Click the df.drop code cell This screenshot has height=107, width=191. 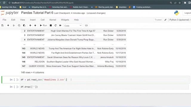[x=104, y=87]
